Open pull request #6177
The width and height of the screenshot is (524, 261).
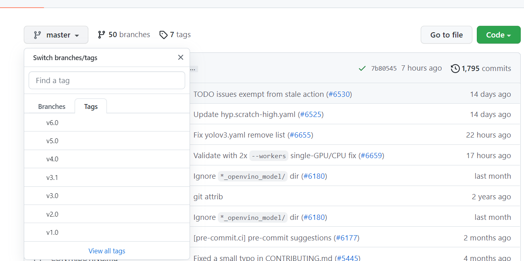(x=346, y=238)
